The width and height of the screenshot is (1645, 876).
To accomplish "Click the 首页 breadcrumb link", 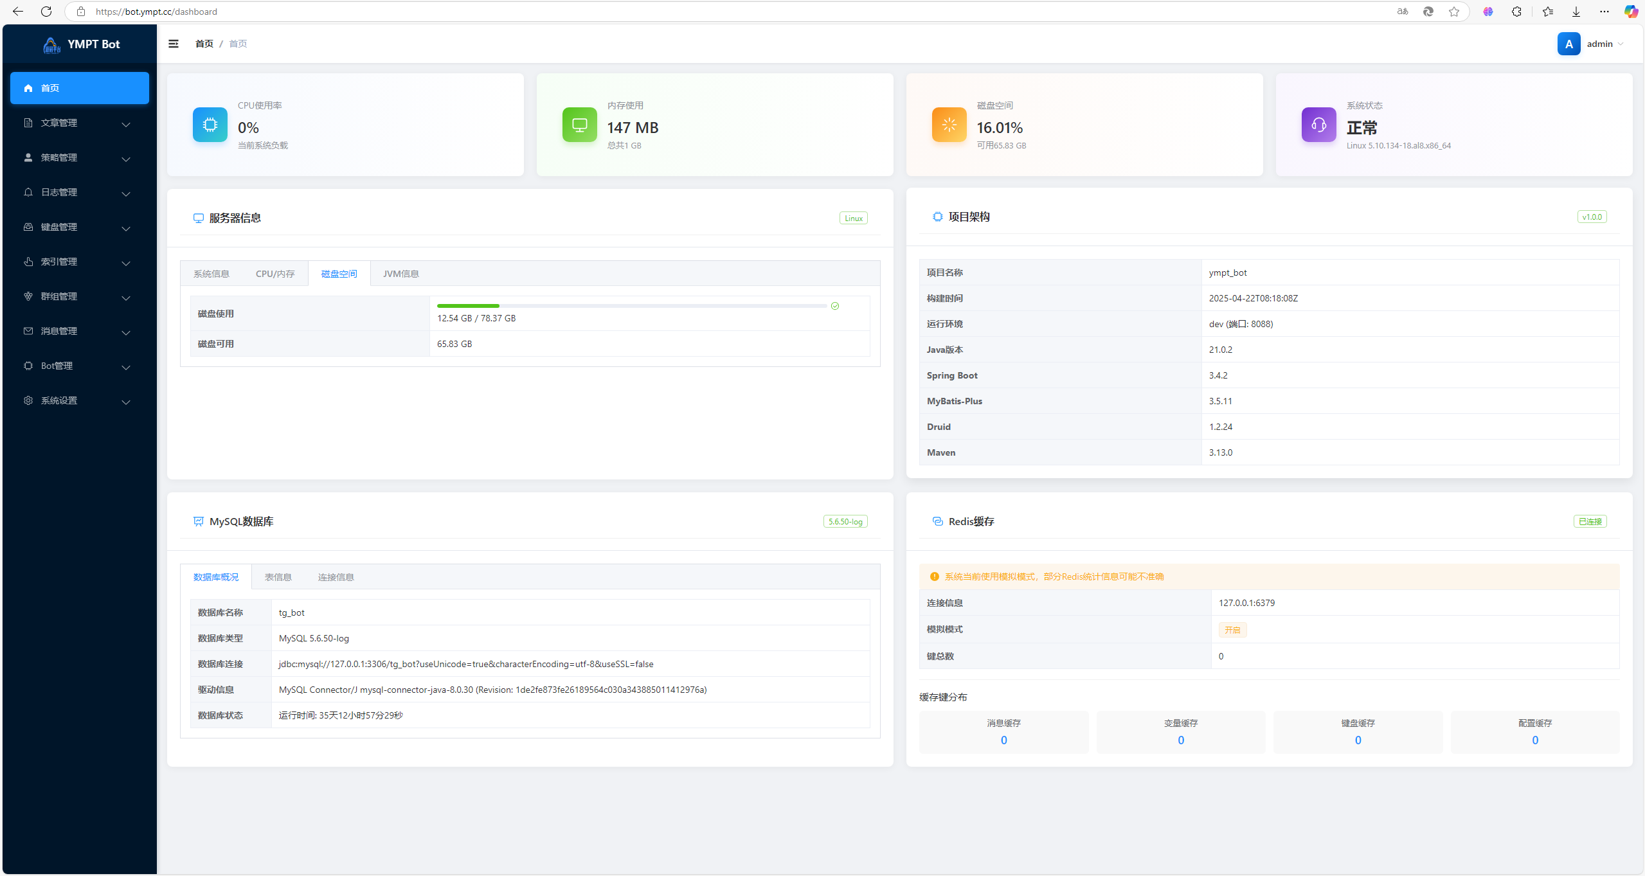I will pyautogui.click(x=204, y=44).
